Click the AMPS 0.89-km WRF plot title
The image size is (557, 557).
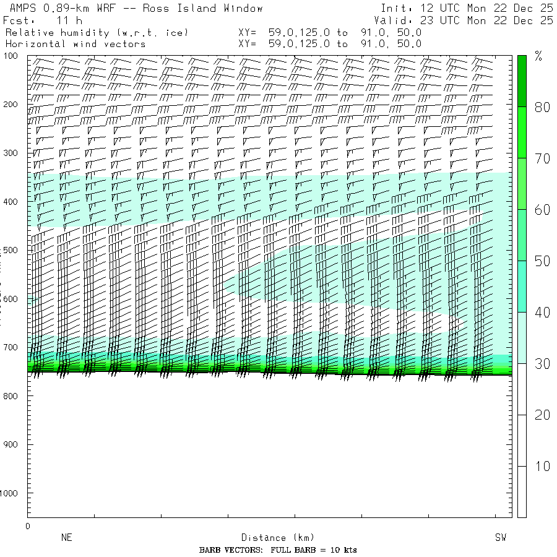[134, 8]
